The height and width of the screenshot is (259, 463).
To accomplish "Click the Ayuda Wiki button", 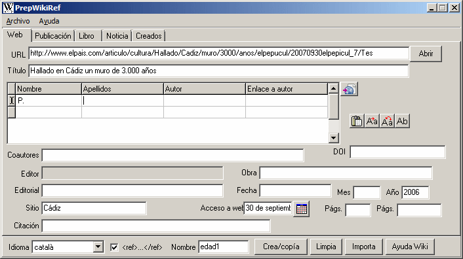I will 410,247.
